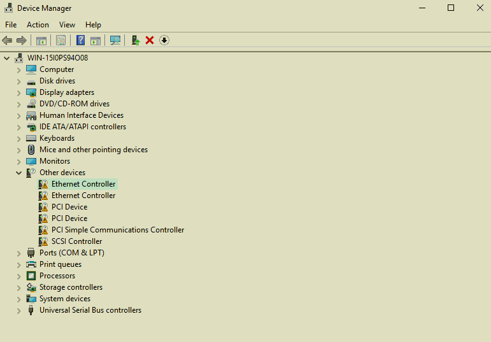Click the Update device driver icon
Image resolution: width=491 pixels, height=342 pixels.
(x=135, y=40)
